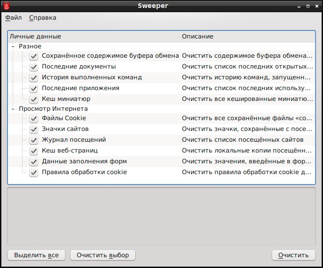
Task: Uncheck Сохранённое содержимое буфера обмена checkbox
Action: [33, 56]
